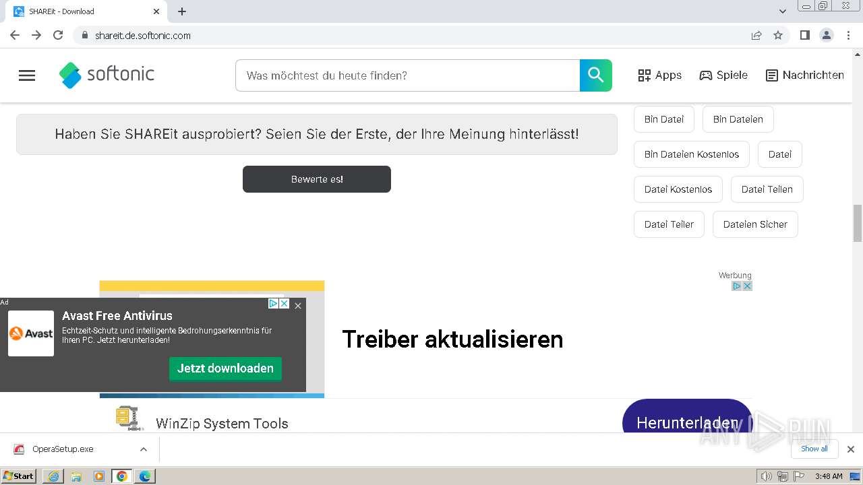The width and height of the screenshot is (863, 485).
Task: Select the Bin Dateien Kostenlos tag
Action: 692,154
